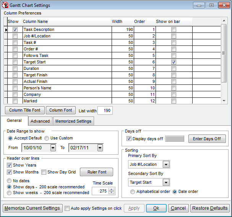
Task: Switch to the Advanced tab
Action: pyautogui.click(x=40, y=121)
